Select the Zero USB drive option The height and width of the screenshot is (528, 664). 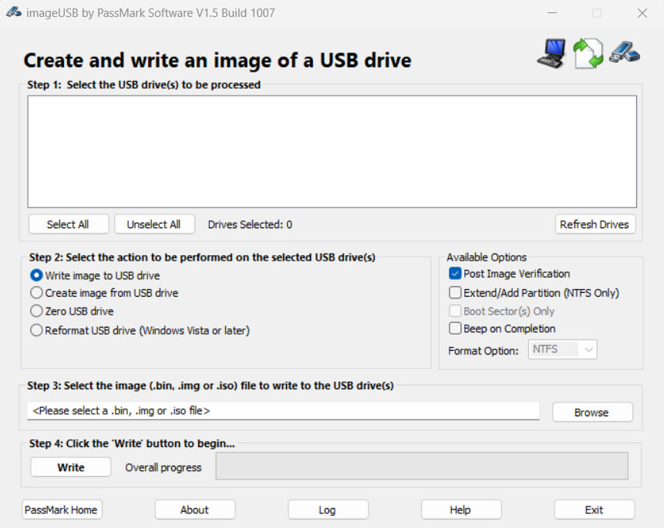pos(36,311)
